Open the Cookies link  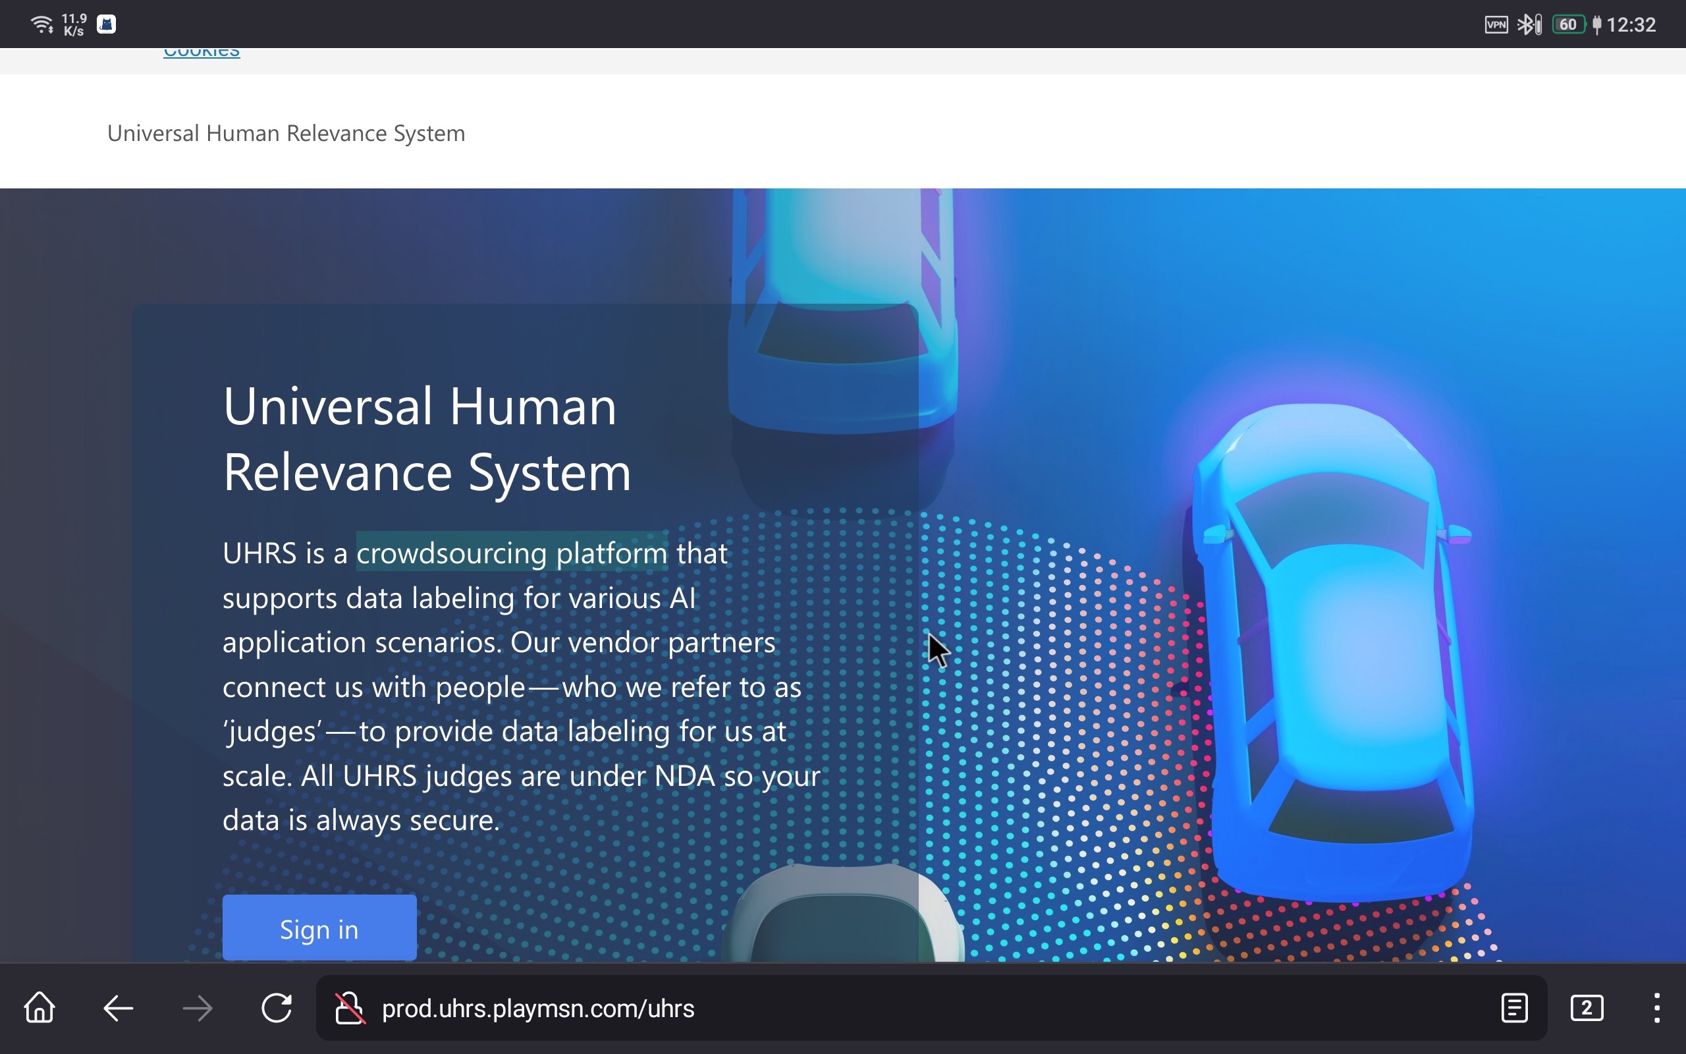(202, 53)
